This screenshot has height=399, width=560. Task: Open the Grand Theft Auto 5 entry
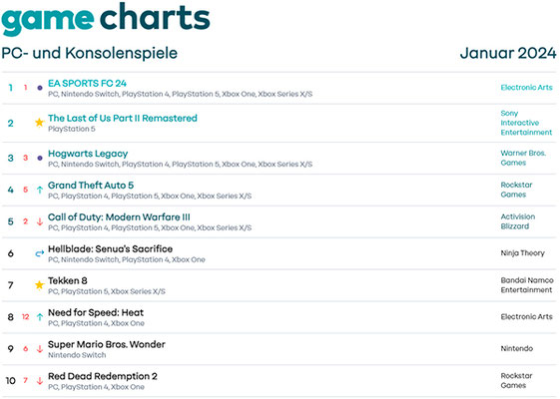point(91,186)
